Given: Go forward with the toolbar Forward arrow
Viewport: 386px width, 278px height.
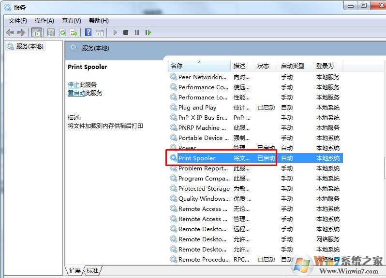Looking at the screenshot, I should [x=21, y=32].
